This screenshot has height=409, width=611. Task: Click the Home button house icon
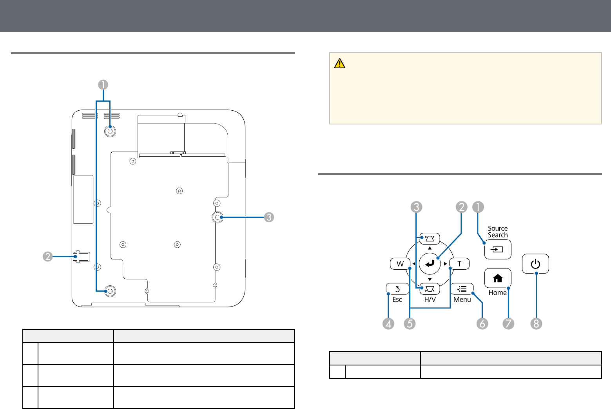coord(498,278)
